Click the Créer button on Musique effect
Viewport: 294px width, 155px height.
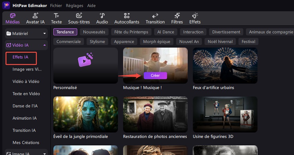(155, 76)
